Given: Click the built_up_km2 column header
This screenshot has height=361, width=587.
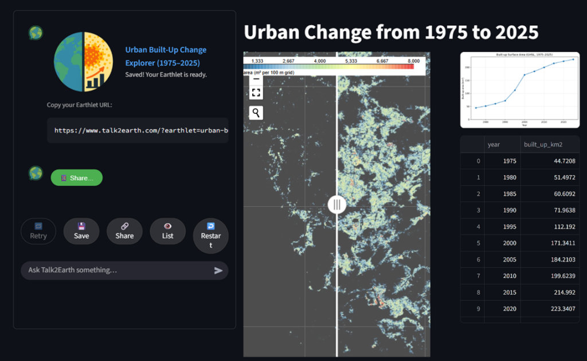Looking at the screenshot, I should [549, 145].
